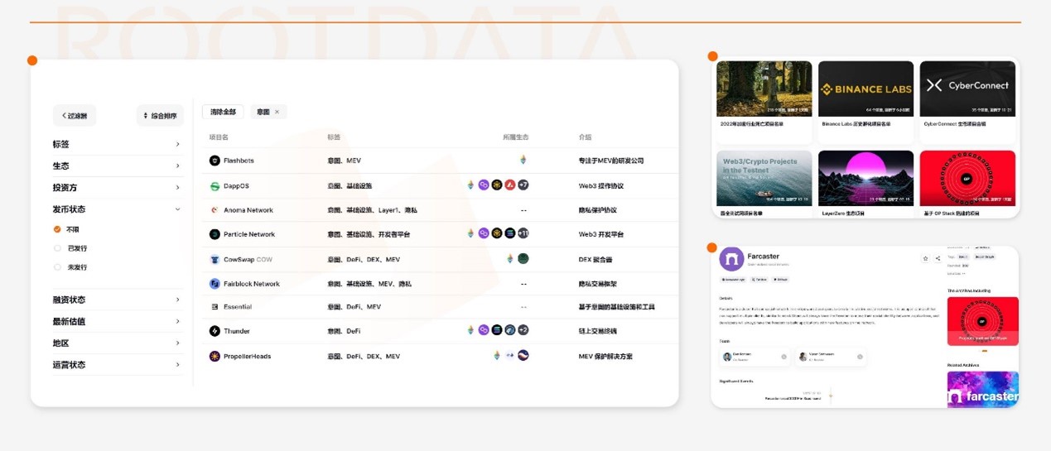
Task: Click the CowSwap project logo
Action: coord(215,259)
